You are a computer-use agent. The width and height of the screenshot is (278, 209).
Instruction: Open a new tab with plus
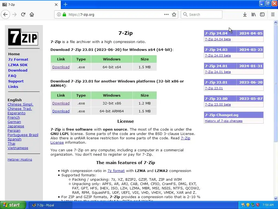(x=65, y=4)
